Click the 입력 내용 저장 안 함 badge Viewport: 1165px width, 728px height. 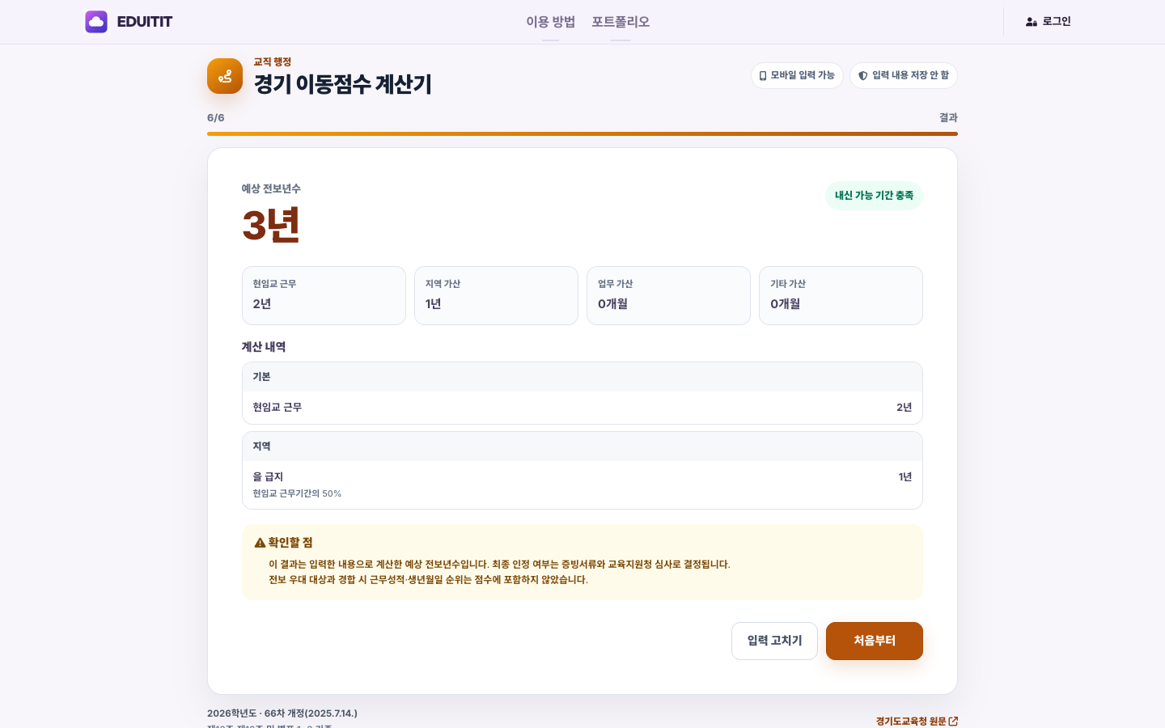point(904,75)
